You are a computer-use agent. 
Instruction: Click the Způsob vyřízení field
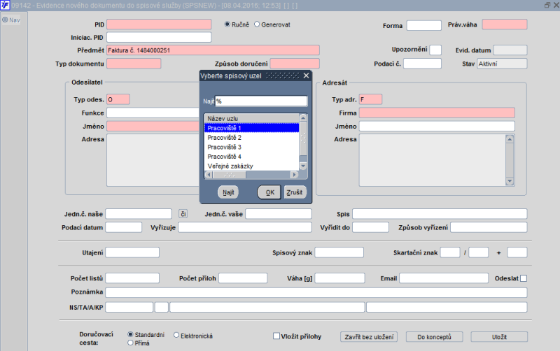489,227
